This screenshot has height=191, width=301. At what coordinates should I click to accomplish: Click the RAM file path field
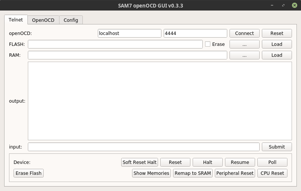pos(128,55)
